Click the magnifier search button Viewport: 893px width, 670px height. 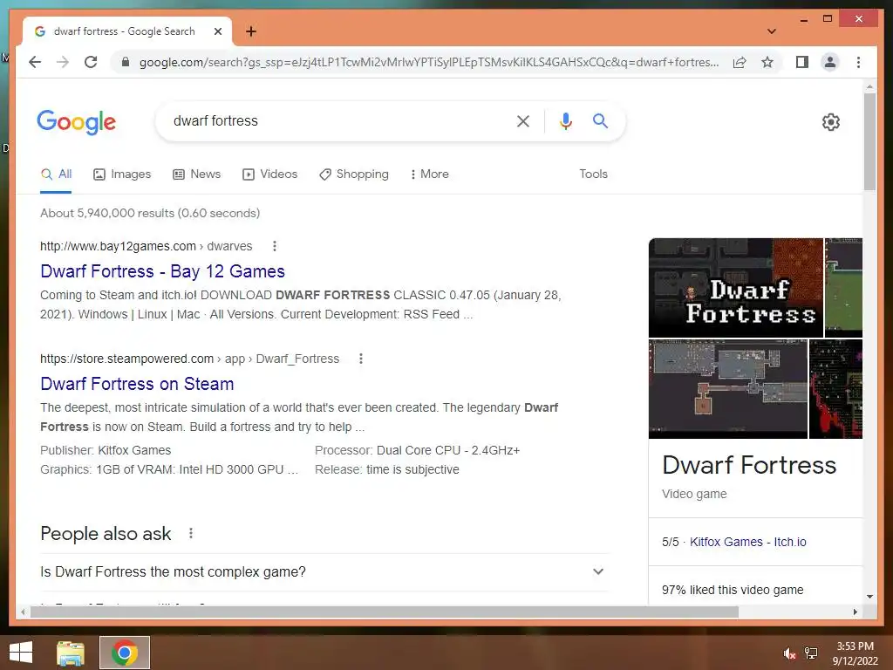coord(600,120)
